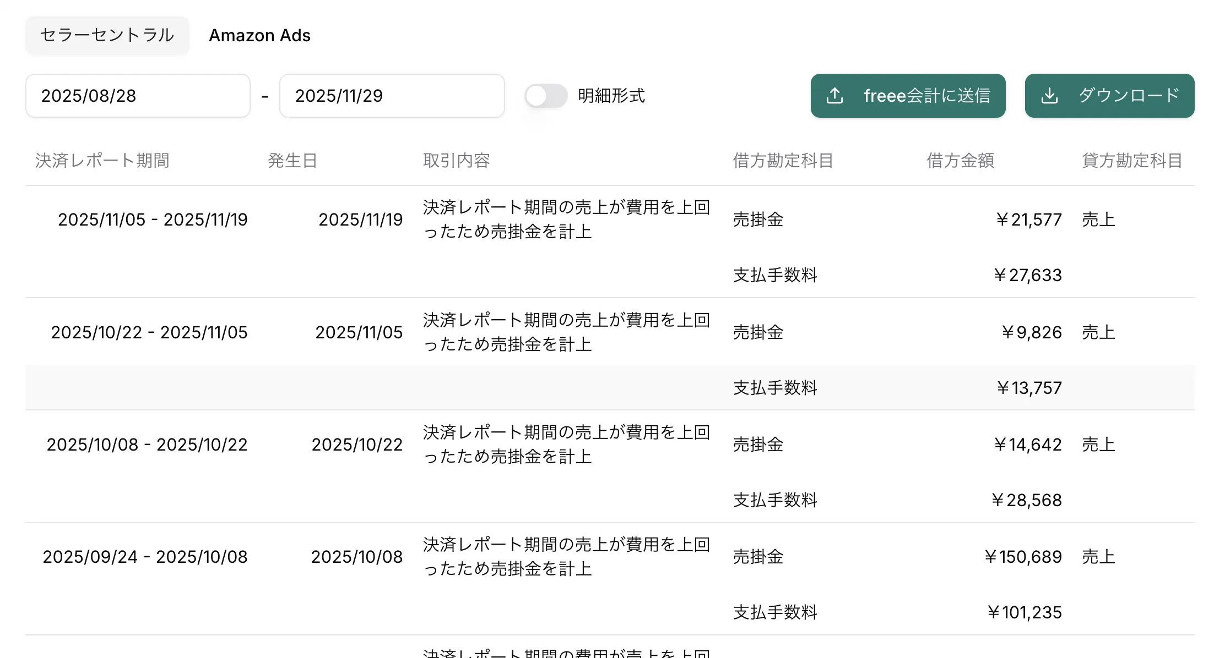Click the 売上 credit account on the 2025/11/05 row
The height and width of the screenshot is (658, 1214).
pyautogui.click(x=1098, y=332)
